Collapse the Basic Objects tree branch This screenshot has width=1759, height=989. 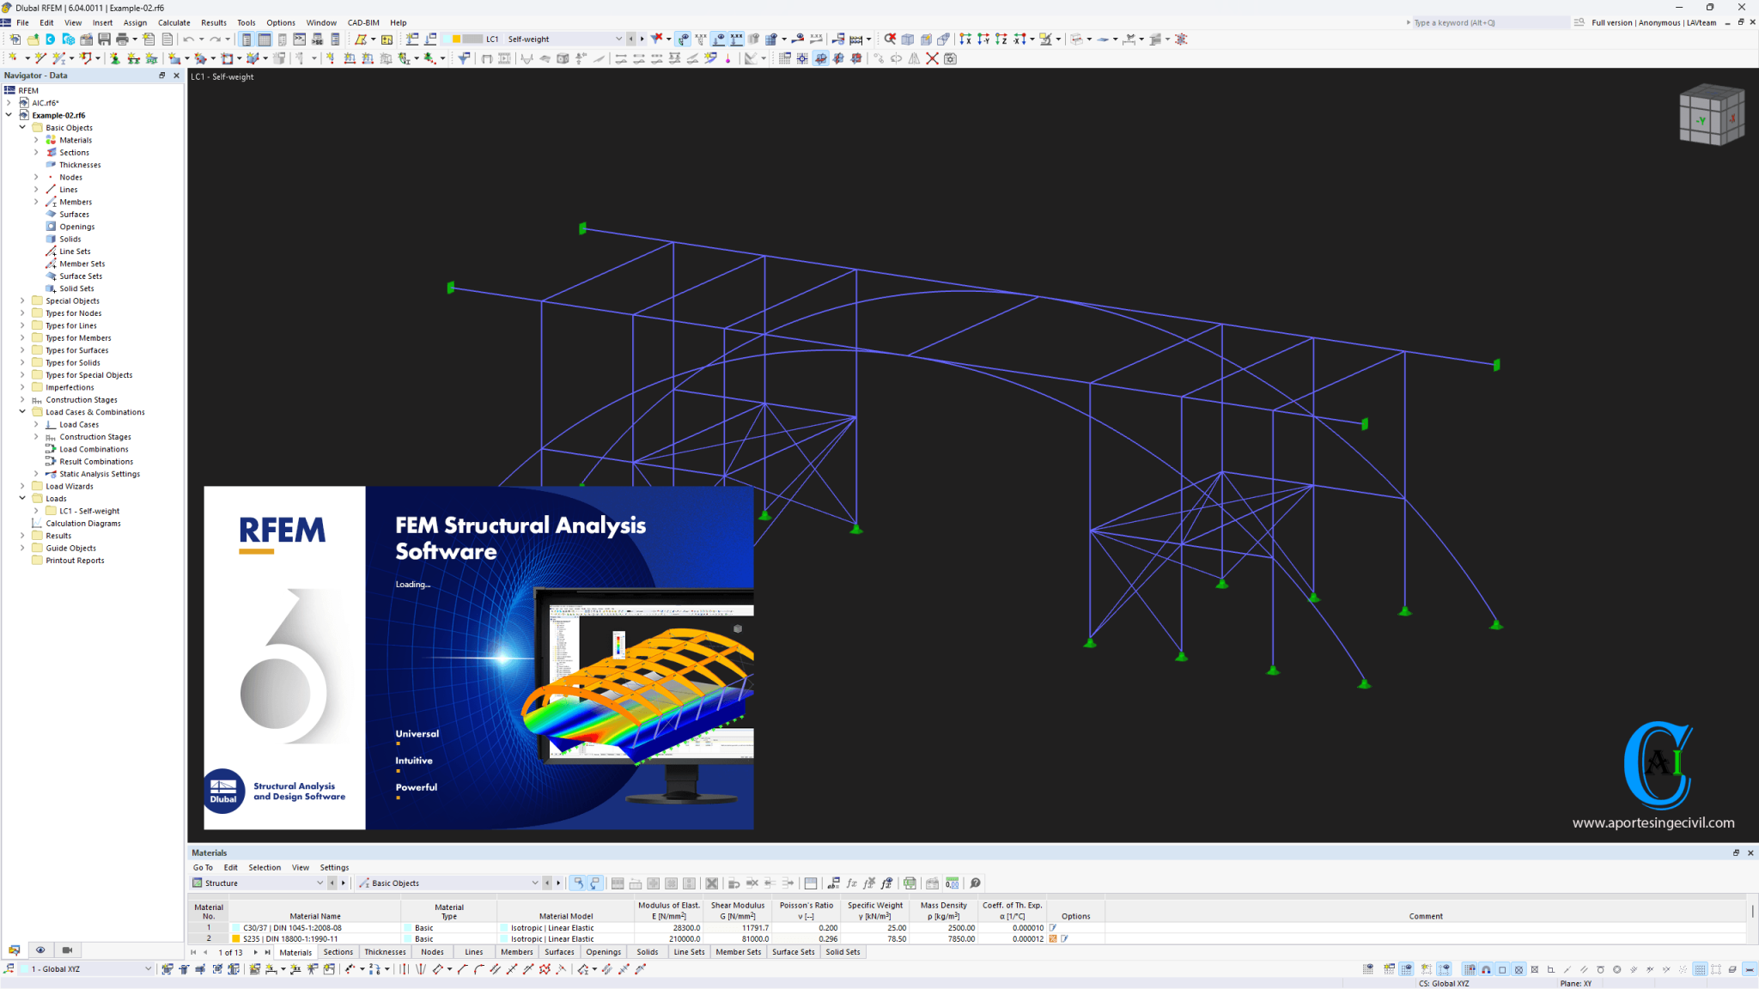click(x=22, y=127)
